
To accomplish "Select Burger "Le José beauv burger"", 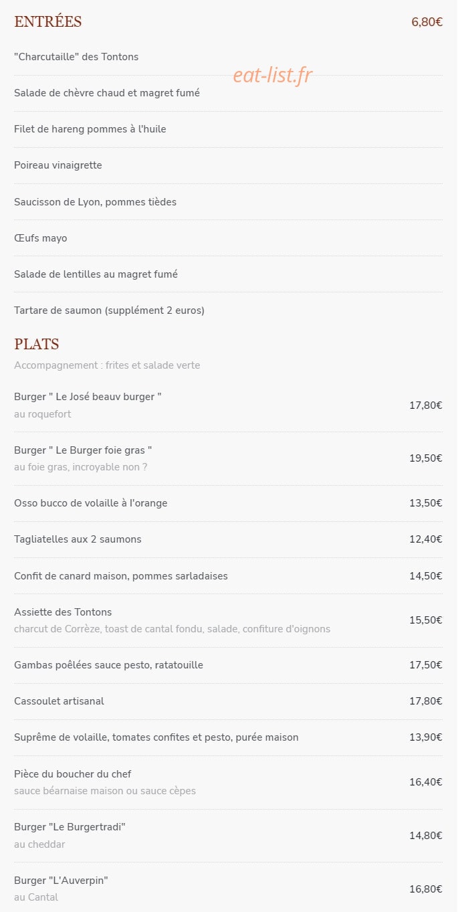I will [x=88, y=397].
